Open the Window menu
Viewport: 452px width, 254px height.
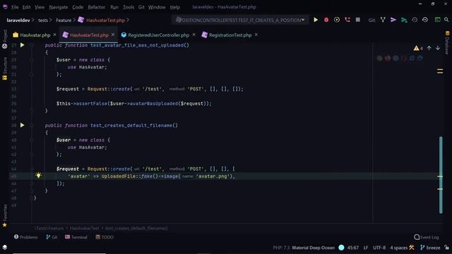pos(157,7)
